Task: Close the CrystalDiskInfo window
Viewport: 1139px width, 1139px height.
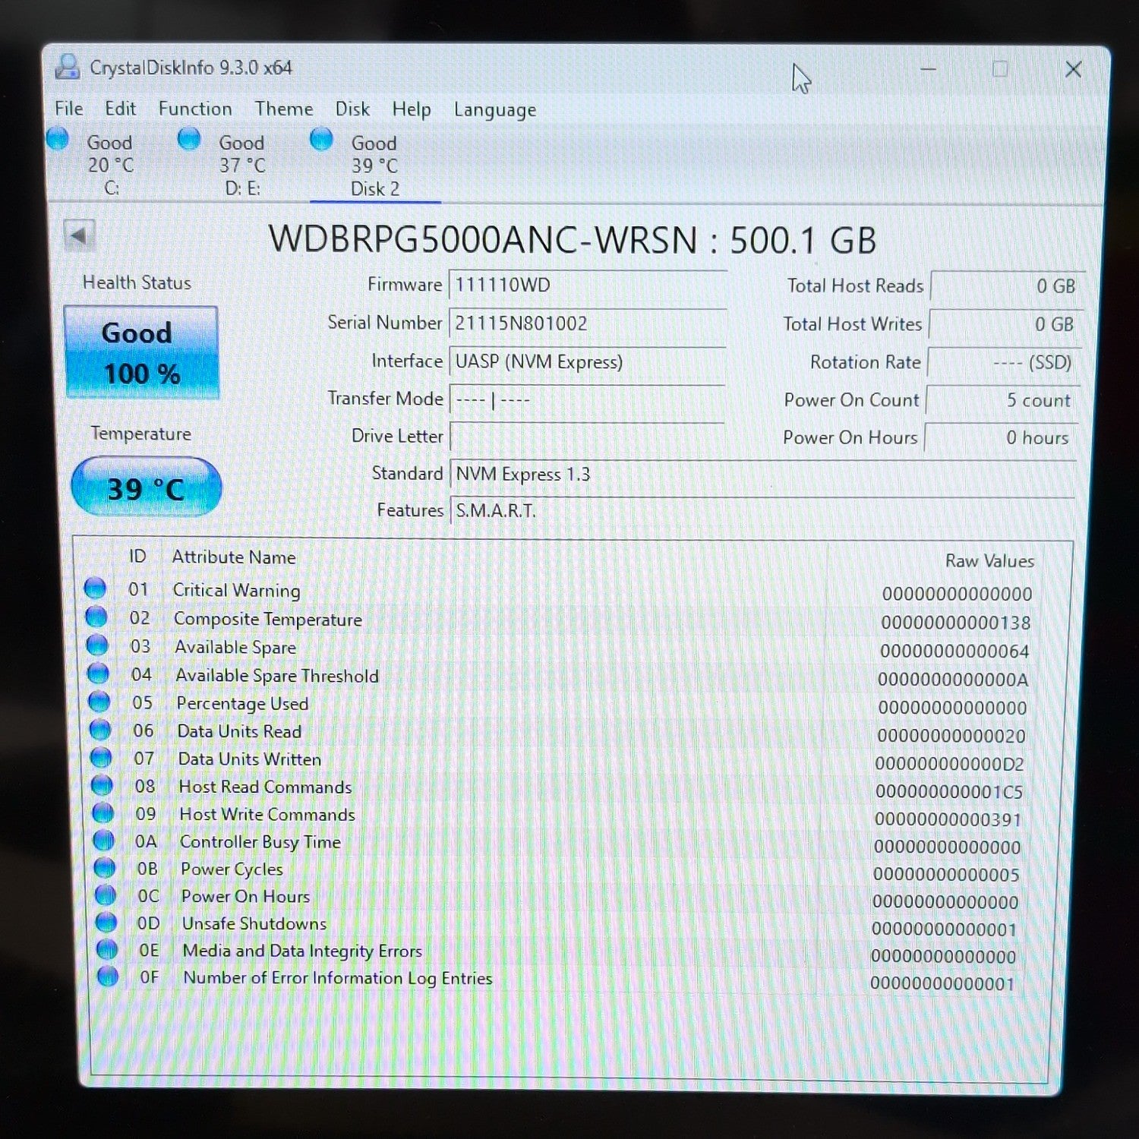Action: tap(1074, 70)
